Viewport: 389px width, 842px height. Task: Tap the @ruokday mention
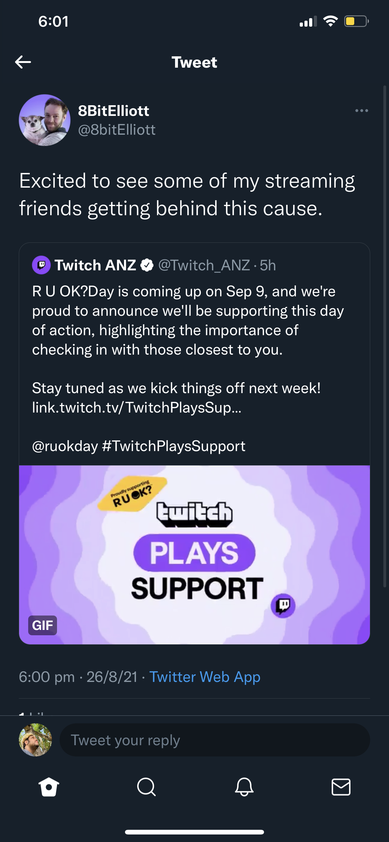[x=65, y=446]
